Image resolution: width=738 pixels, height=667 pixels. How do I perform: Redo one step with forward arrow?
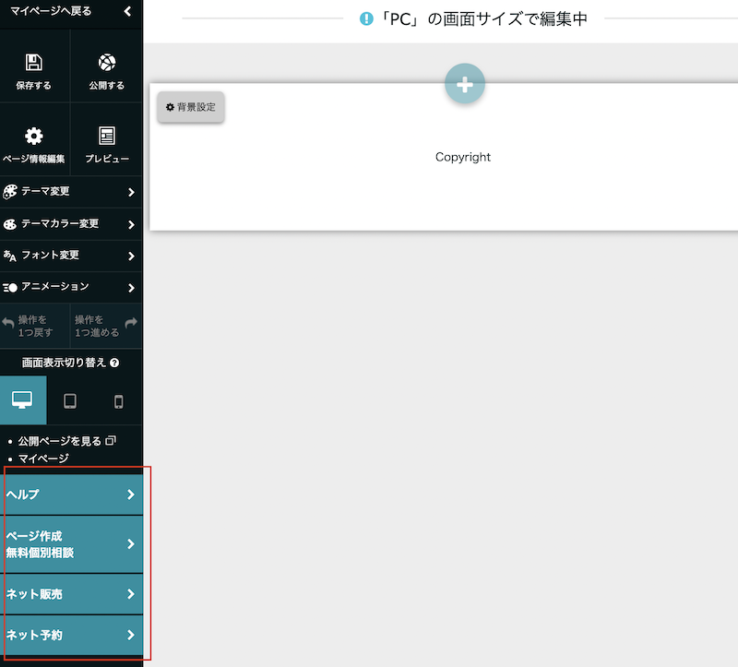point(131,324)
